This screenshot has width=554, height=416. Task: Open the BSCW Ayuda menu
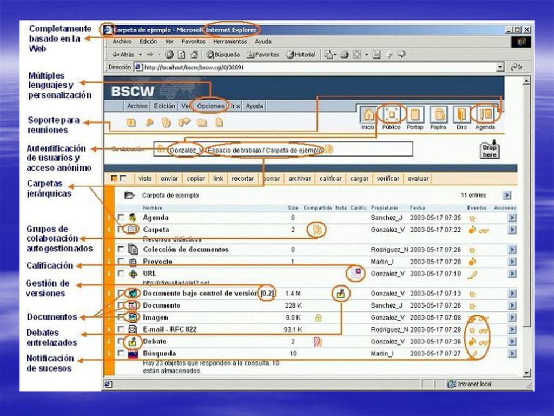[x=254, y=106]
